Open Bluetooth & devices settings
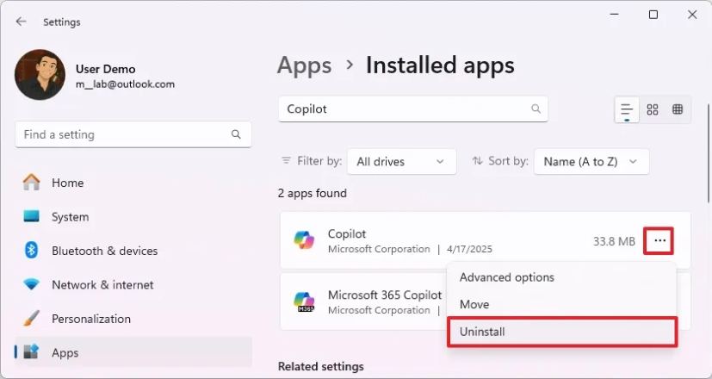The image size is (712, 379). [x=104, y=251]
